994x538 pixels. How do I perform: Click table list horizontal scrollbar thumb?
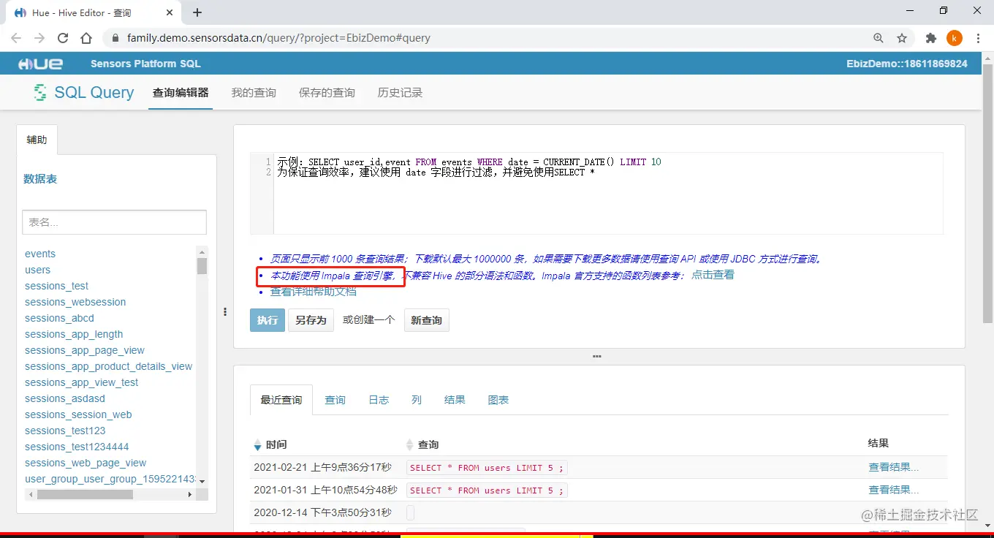click(x=85, y=494)
